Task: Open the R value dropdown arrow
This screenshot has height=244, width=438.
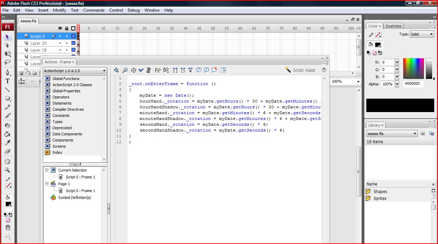Action: (x=397, y=62)
